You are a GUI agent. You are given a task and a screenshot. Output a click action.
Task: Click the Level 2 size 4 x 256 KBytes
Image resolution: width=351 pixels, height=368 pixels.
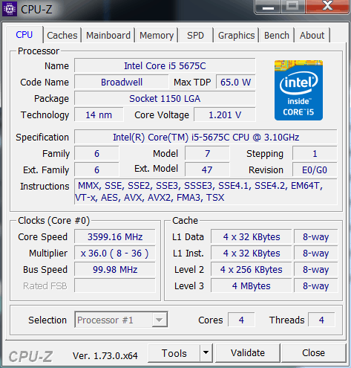click(x=252, y=270)
